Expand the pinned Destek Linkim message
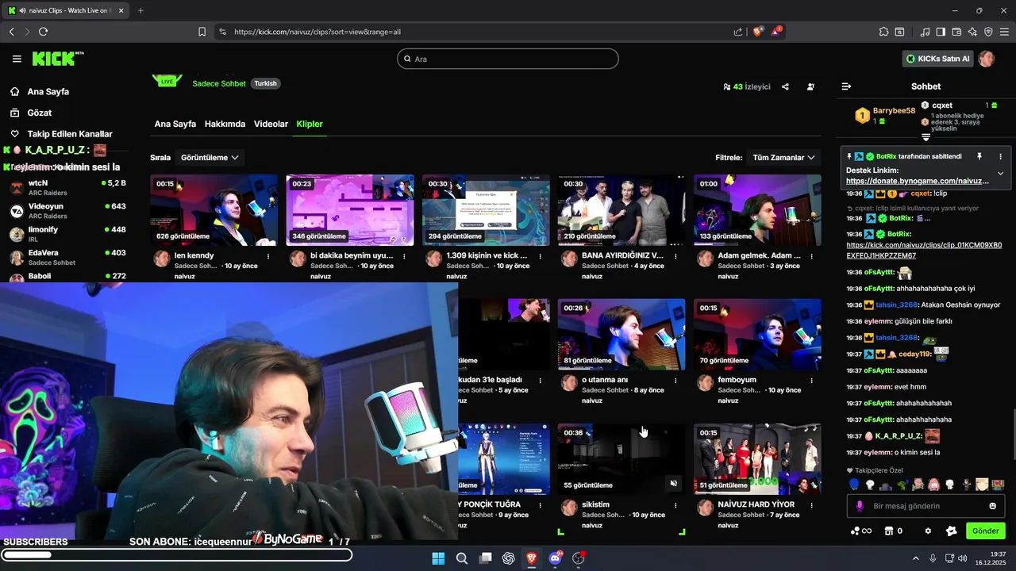 1000,173
